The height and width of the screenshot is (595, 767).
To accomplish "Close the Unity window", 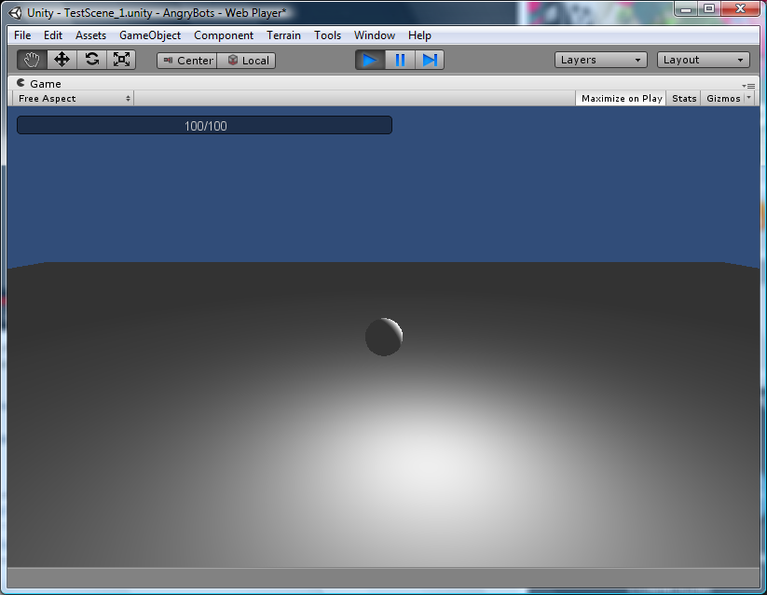I will 740,8.
